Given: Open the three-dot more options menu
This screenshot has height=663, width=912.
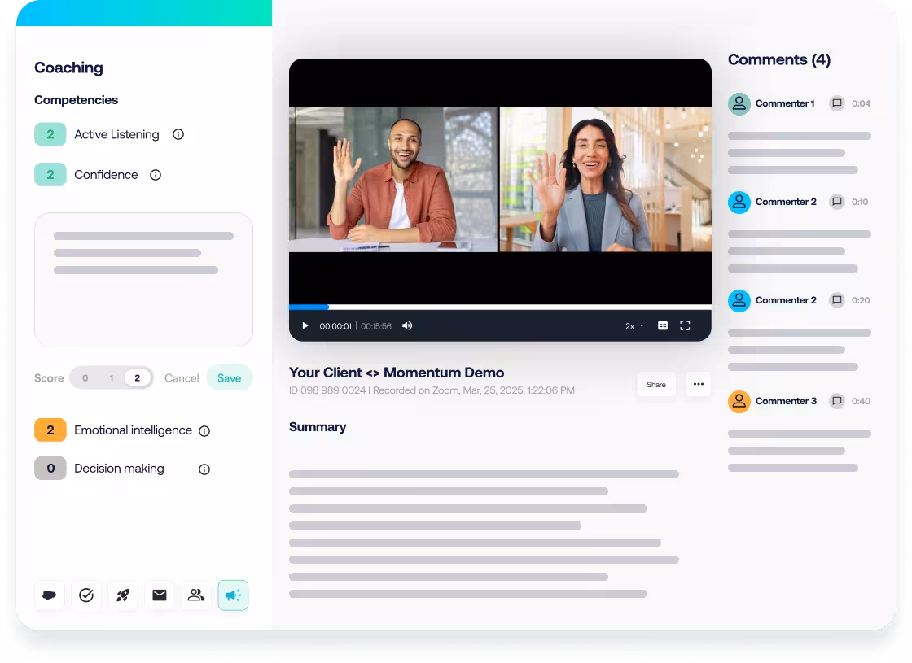Looking at the screenshot, I should (699, 384).
